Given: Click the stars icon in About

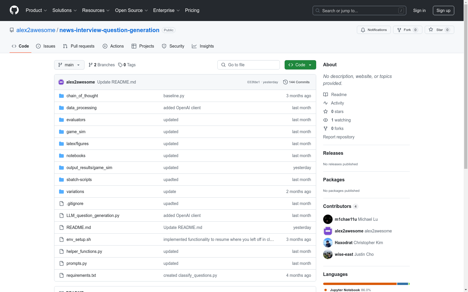Looking at the screenshot, I should 326,112.
